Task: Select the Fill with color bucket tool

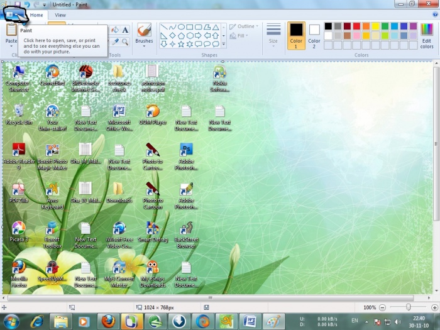Action: point(115,30)
